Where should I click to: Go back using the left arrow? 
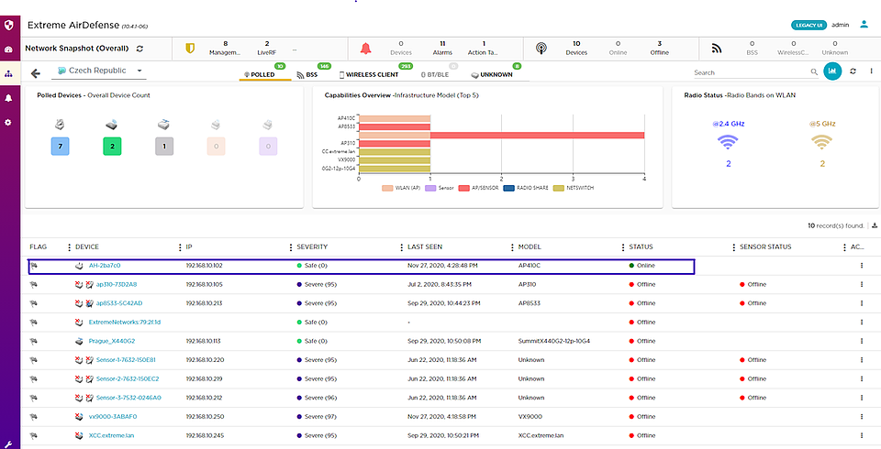(x=36, y=73)
